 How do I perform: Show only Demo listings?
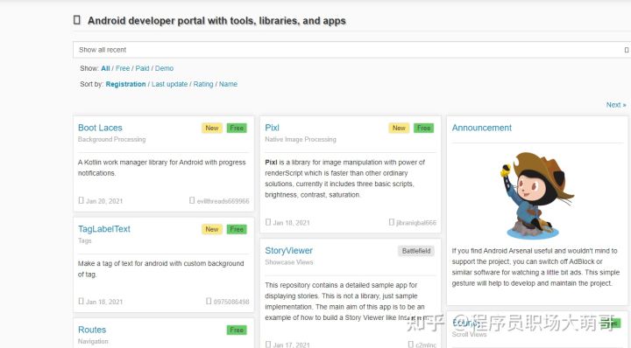point(164,68)
